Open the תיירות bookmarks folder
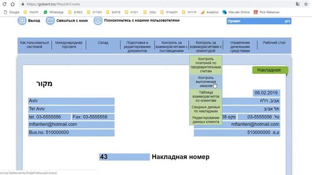 tap(189, 12)
